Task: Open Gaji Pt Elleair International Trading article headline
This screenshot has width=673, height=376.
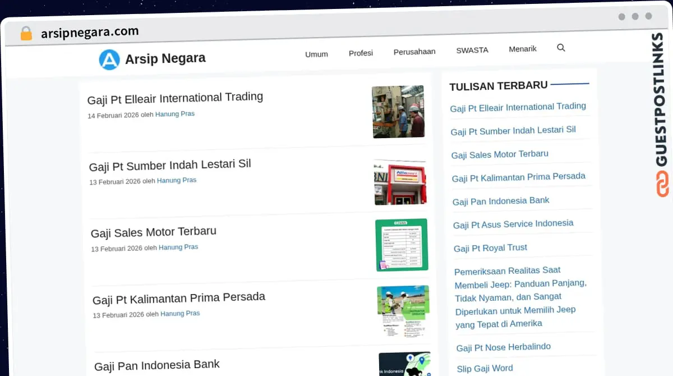Action: point(175,98)
